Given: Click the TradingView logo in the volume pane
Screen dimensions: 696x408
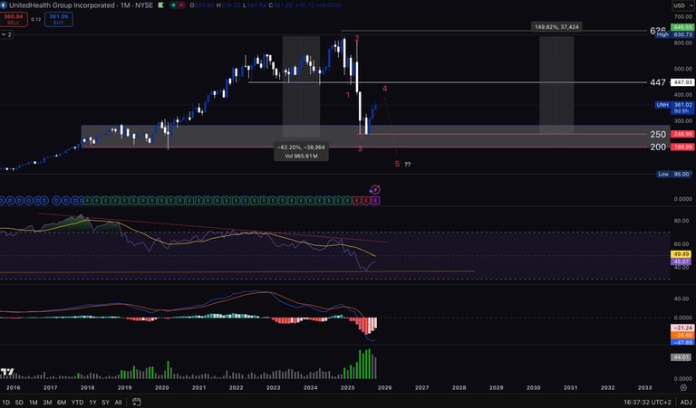Looking at the screenshot, I should point(7,372).
